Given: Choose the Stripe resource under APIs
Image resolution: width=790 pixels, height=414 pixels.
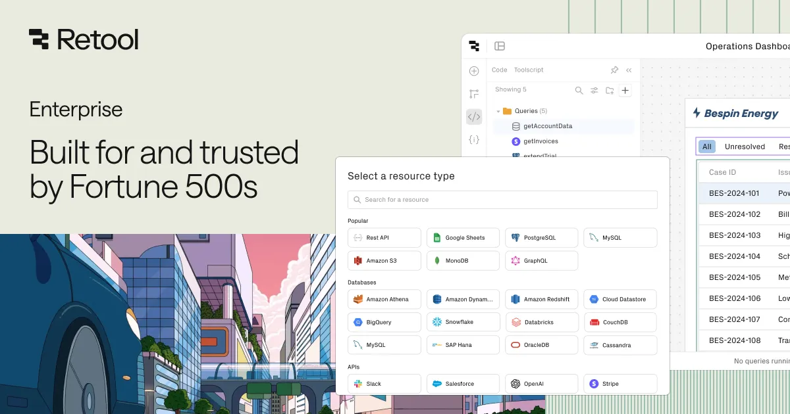Looking at the screenshot, I should tap(620, 384).
